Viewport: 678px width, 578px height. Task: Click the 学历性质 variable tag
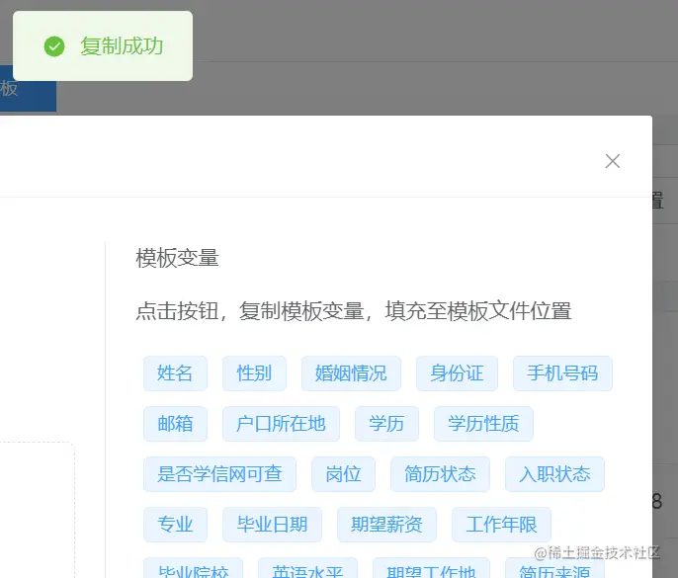tap(483, 424)
